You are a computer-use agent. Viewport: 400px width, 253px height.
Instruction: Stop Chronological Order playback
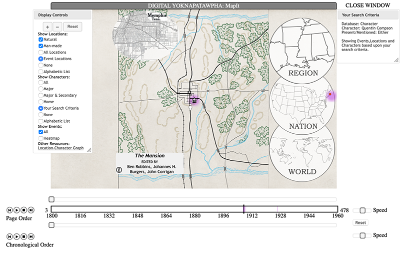tap(23, 236)
